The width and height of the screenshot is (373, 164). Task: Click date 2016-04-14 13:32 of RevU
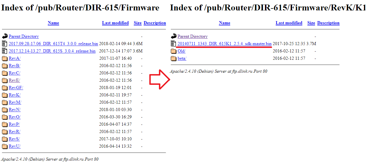tap(115, 146)
